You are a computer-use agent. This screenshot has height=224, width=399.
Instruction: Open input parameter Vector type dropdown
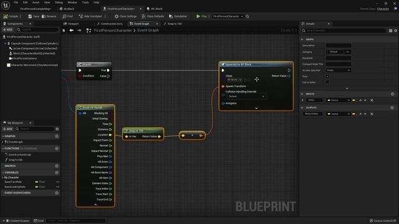[339, 100]
